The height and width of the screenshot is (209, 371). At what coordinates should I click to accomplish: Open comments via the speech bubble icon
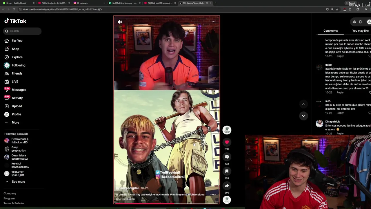point(227,157)
